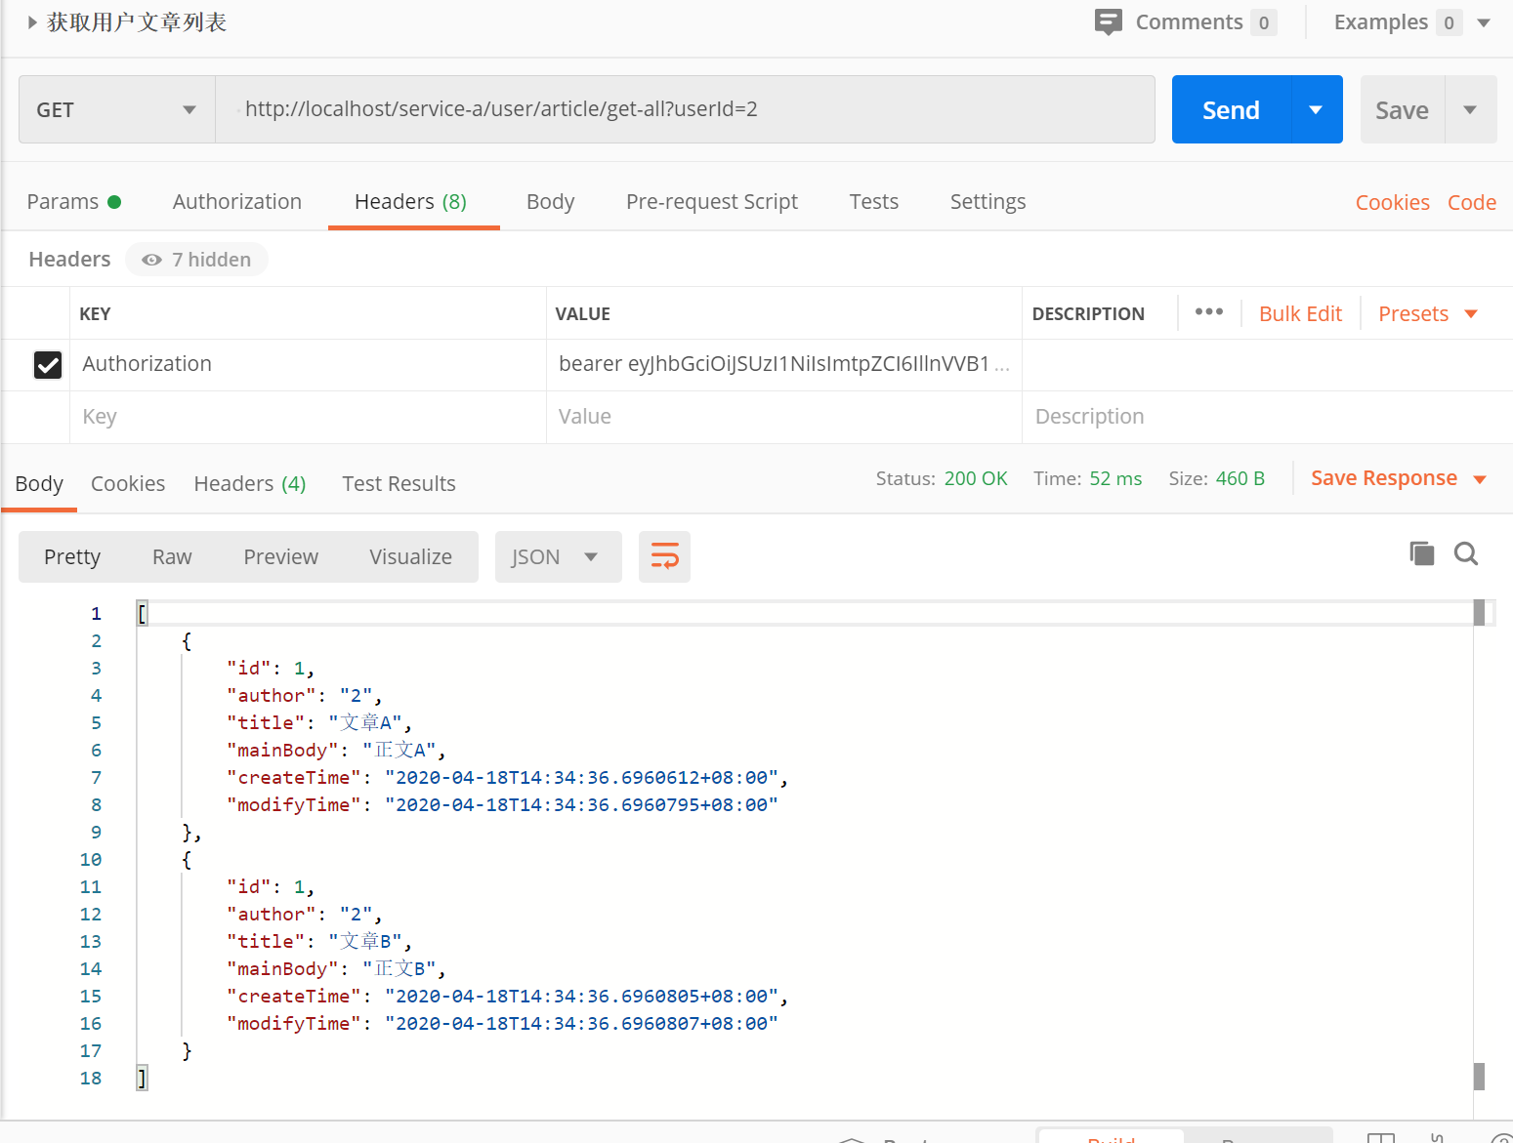
Task: Click the Send button
Action: click(x=1231, y=109)
